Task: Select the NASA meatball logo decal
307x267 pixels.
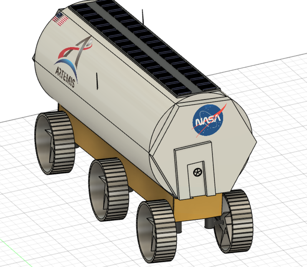Action: [x=208, y=120]
